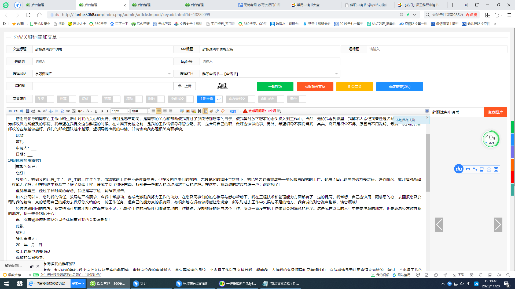Click the editor vertical scrollbar thumb

coord(428,163)
